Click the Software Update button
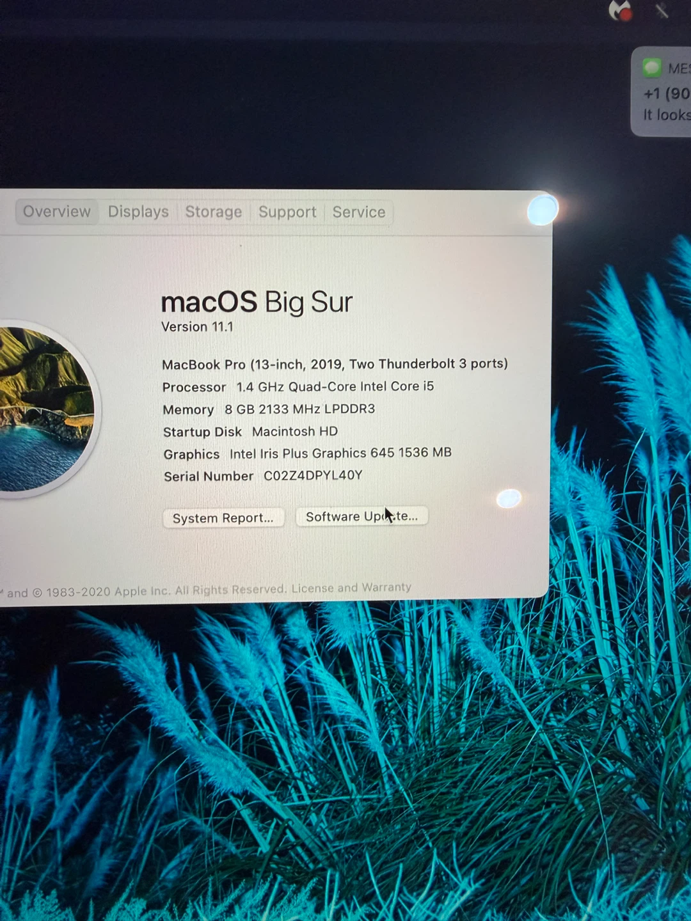Screen dimensions: 691x921 pos(361,516)
